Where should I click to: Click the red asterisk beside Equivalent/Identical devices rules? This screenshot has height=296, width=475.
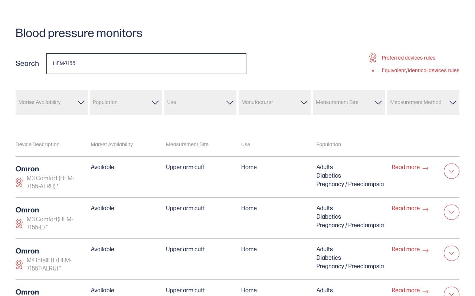pos(373,71)
